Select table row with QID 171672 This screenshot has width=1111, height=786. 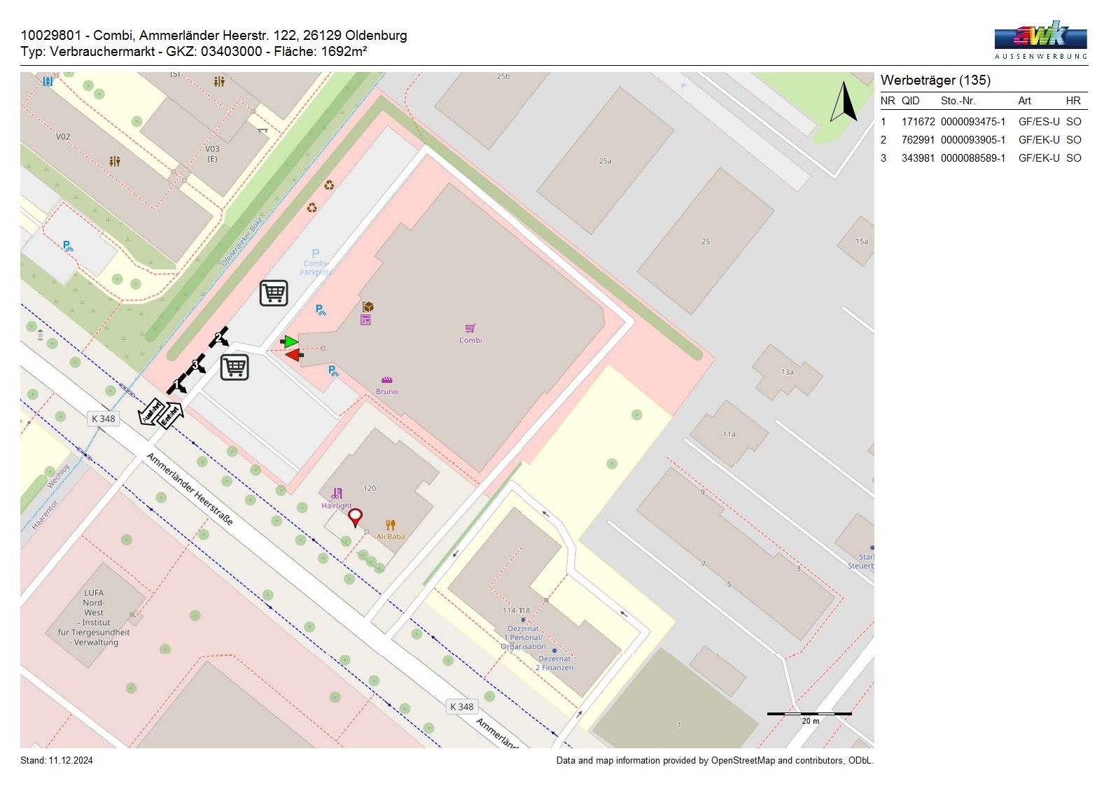click(x=983, y=122)
